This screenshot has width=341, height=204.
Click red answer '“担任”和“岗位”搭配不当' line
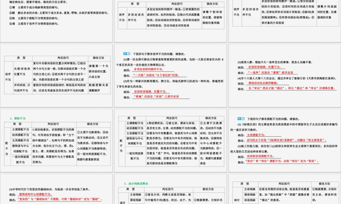coord(282,161)
